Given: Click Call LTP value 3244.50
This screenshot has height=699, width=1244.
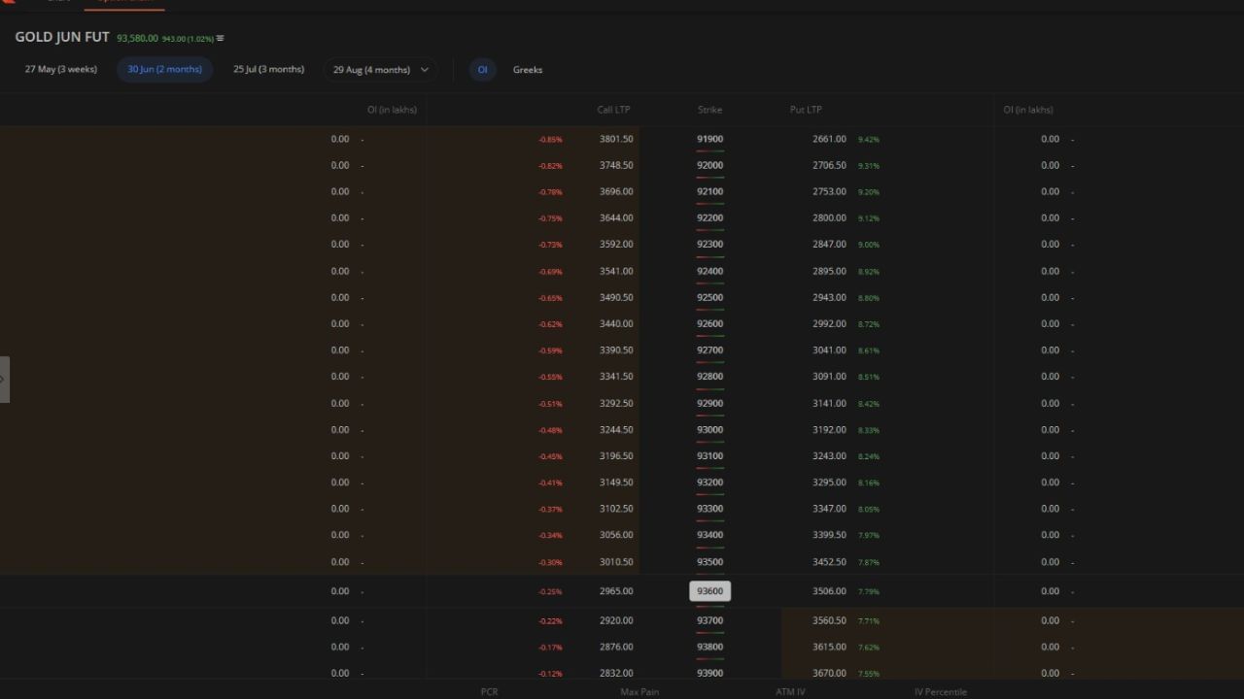Looking at the screenshot, I should pos(616,429).
